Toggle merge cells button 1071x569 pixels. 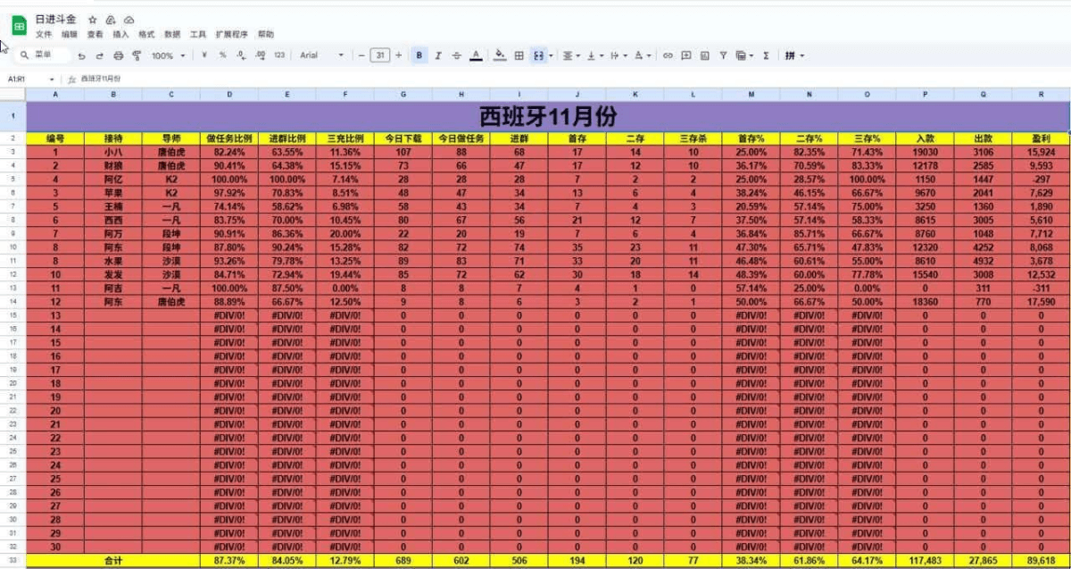coord(538,55)
